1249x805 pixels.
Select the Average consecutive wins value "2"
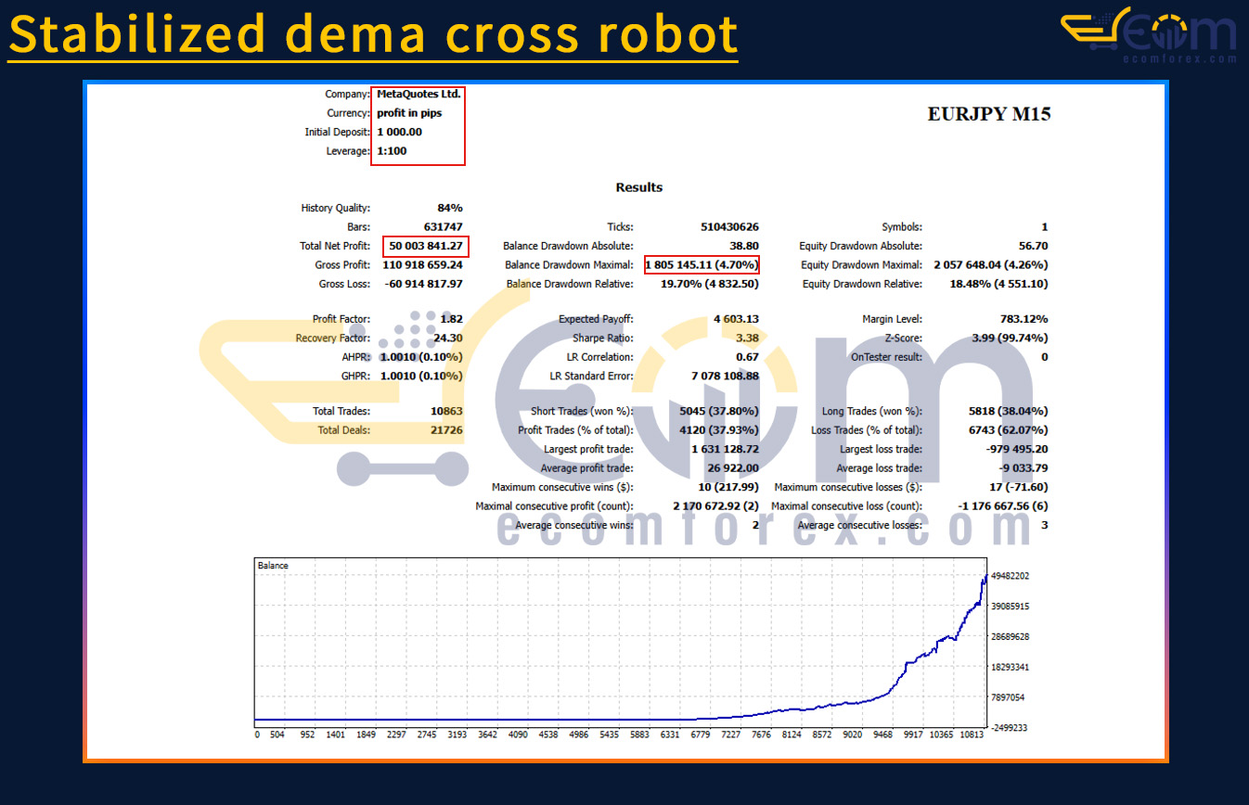click(x=755, y=525)
